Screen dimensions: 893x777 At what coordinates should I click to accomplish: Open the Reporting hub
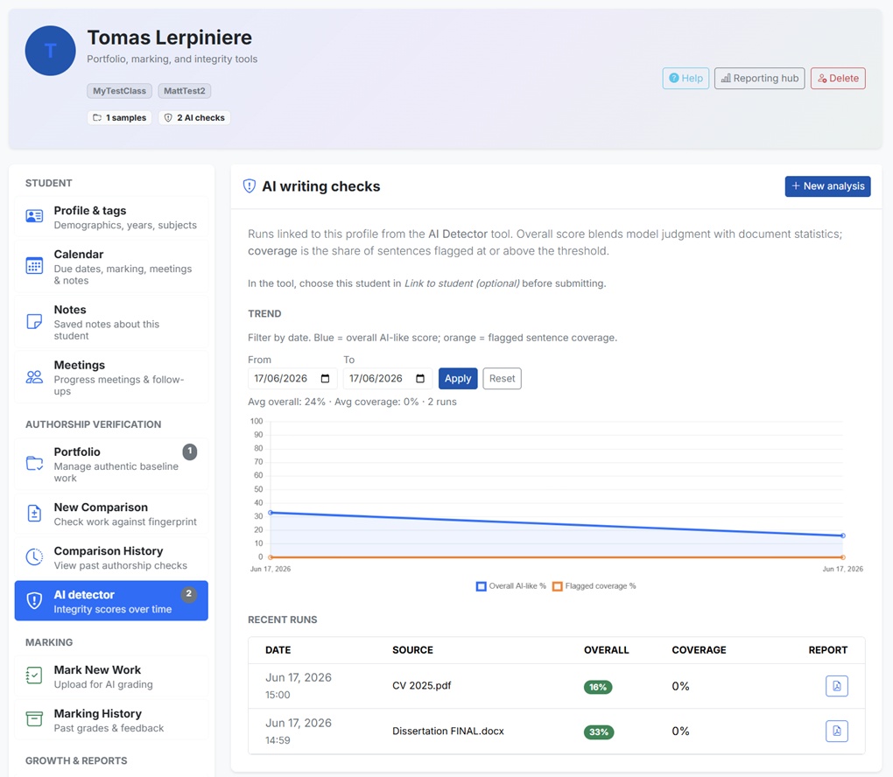(759, 79)
